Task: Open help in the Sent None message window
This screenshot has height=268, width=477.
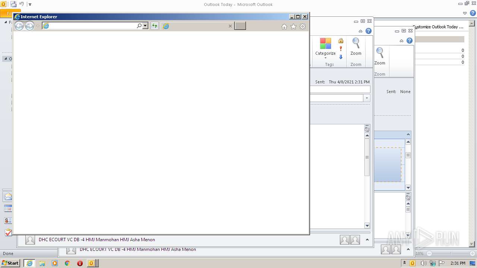Action: (410, 41)
